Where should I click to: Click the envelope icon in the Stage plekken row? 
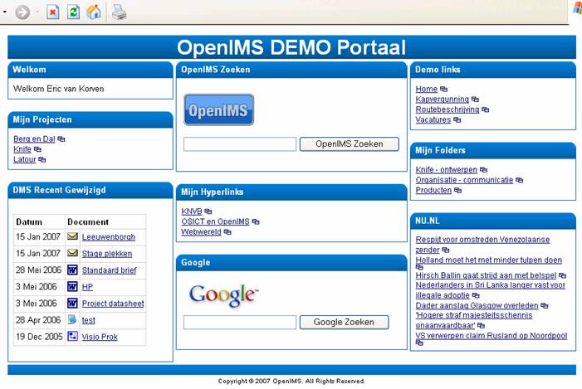pyautogui.click(x=72, y=253)
